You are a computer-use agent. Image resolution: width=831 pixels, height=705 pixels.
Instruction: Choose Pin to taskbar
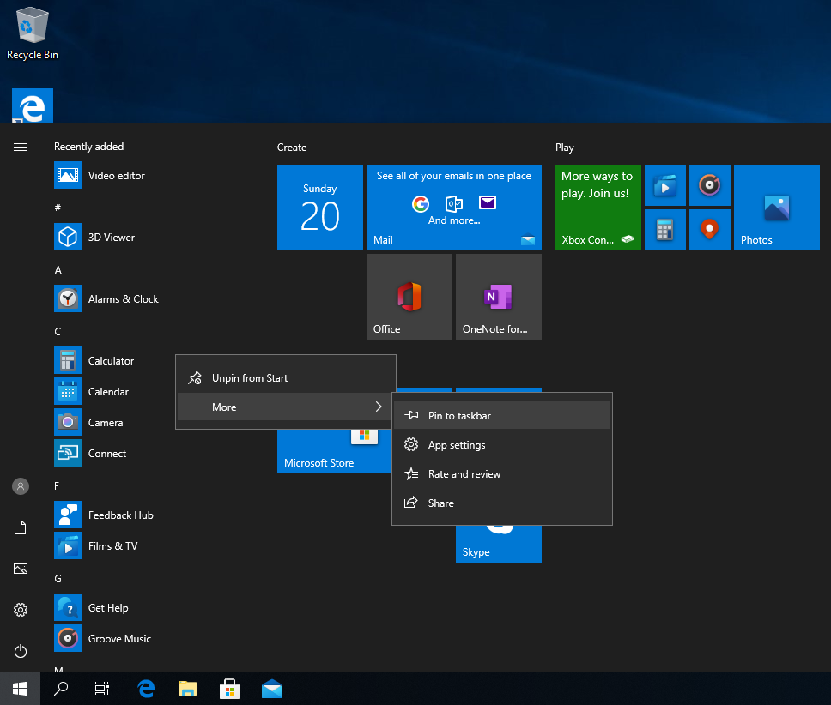(502, 415)
